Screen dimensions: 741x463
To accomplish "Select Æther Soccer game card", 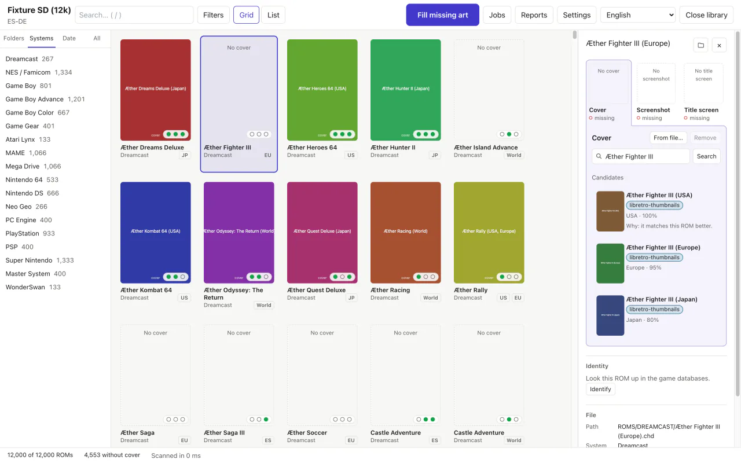I will [x=322, y=385].
